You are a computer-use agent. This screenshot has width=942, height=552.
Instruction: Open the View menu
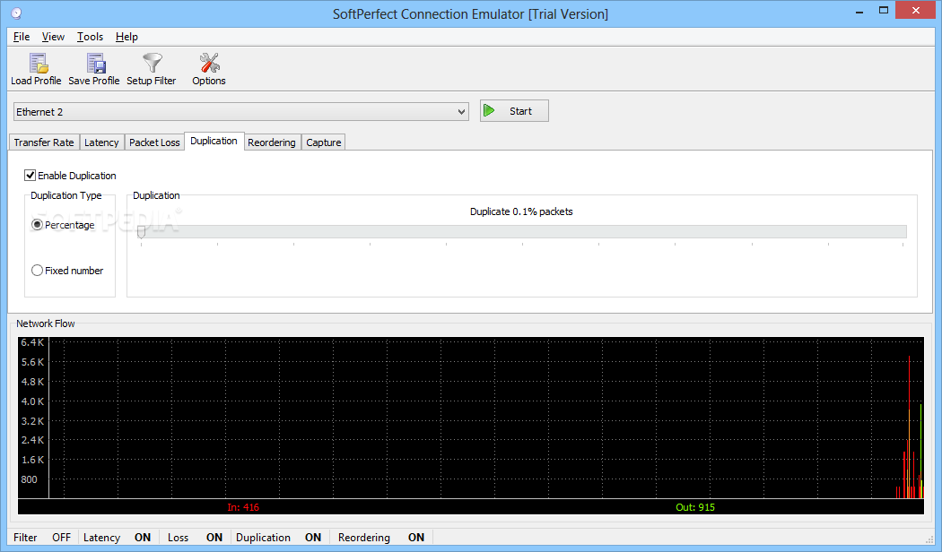click(x=53, y=37)
